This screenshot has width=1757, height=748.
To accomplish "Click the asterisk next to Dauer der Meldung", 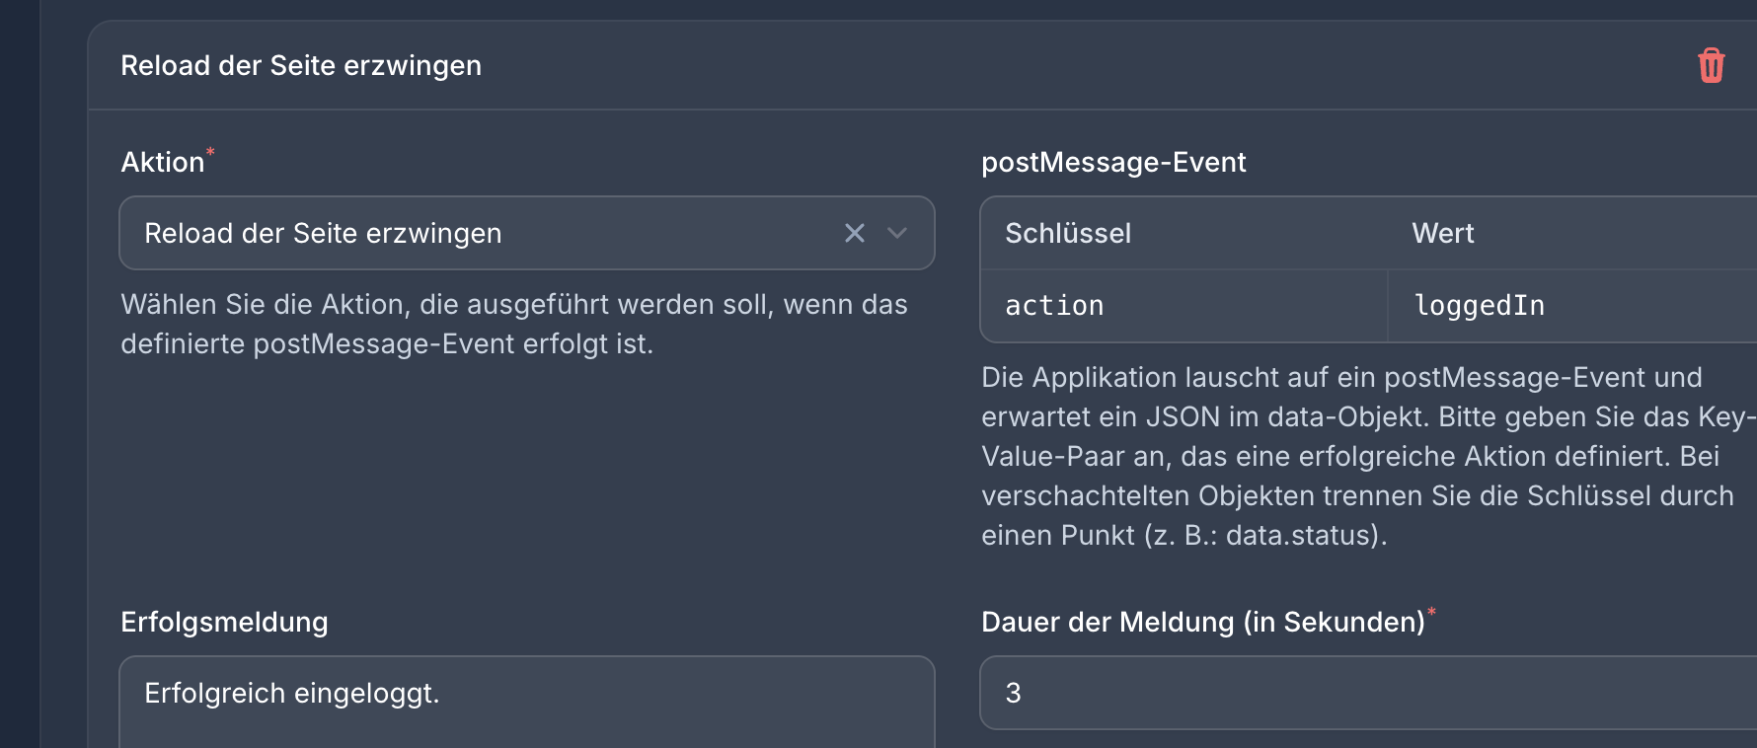I will pos(1431,612).
